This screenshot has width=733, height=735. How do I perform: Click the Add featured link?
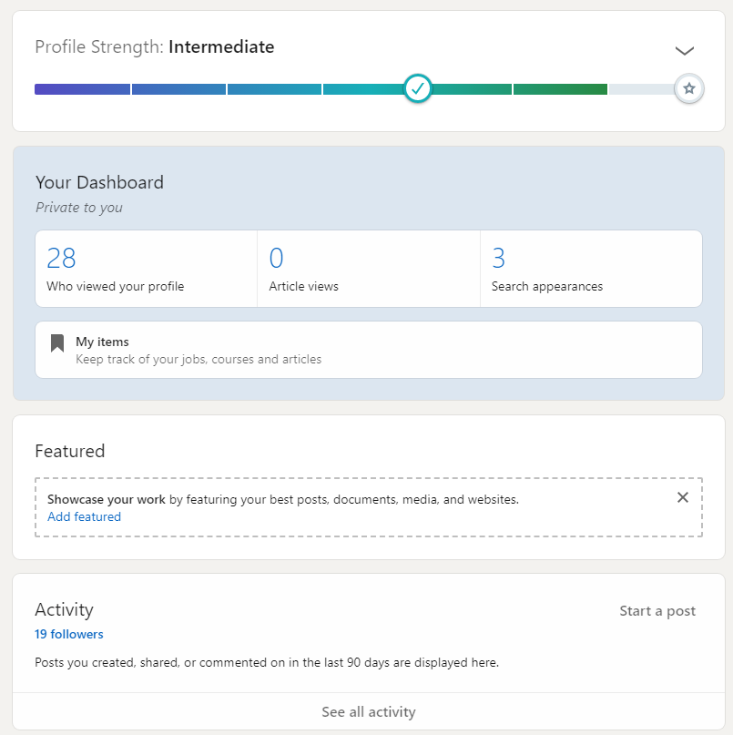click(x=84, y=516)
